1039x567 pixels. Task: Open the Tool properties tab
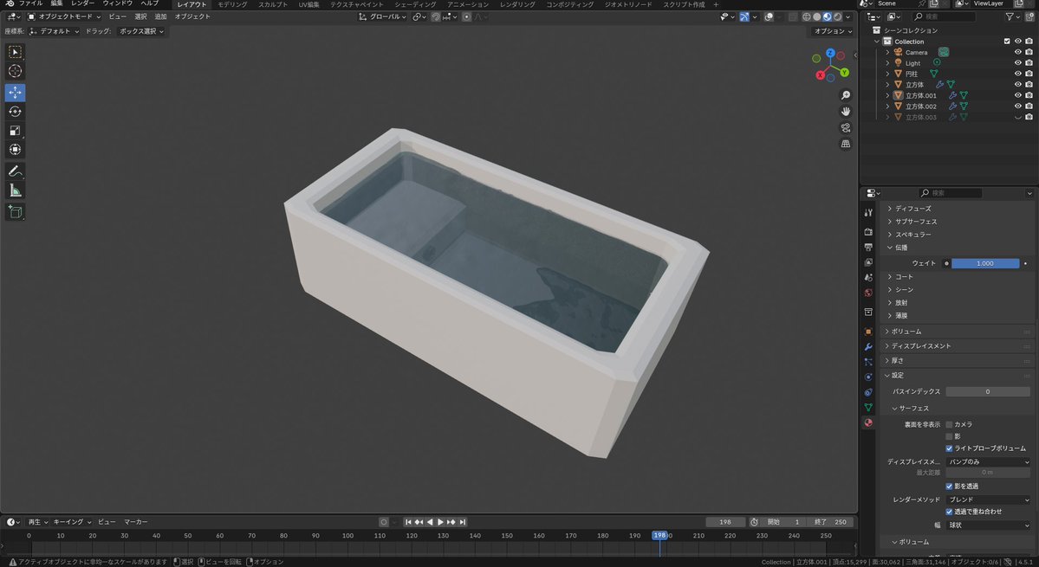coord(868,212)
